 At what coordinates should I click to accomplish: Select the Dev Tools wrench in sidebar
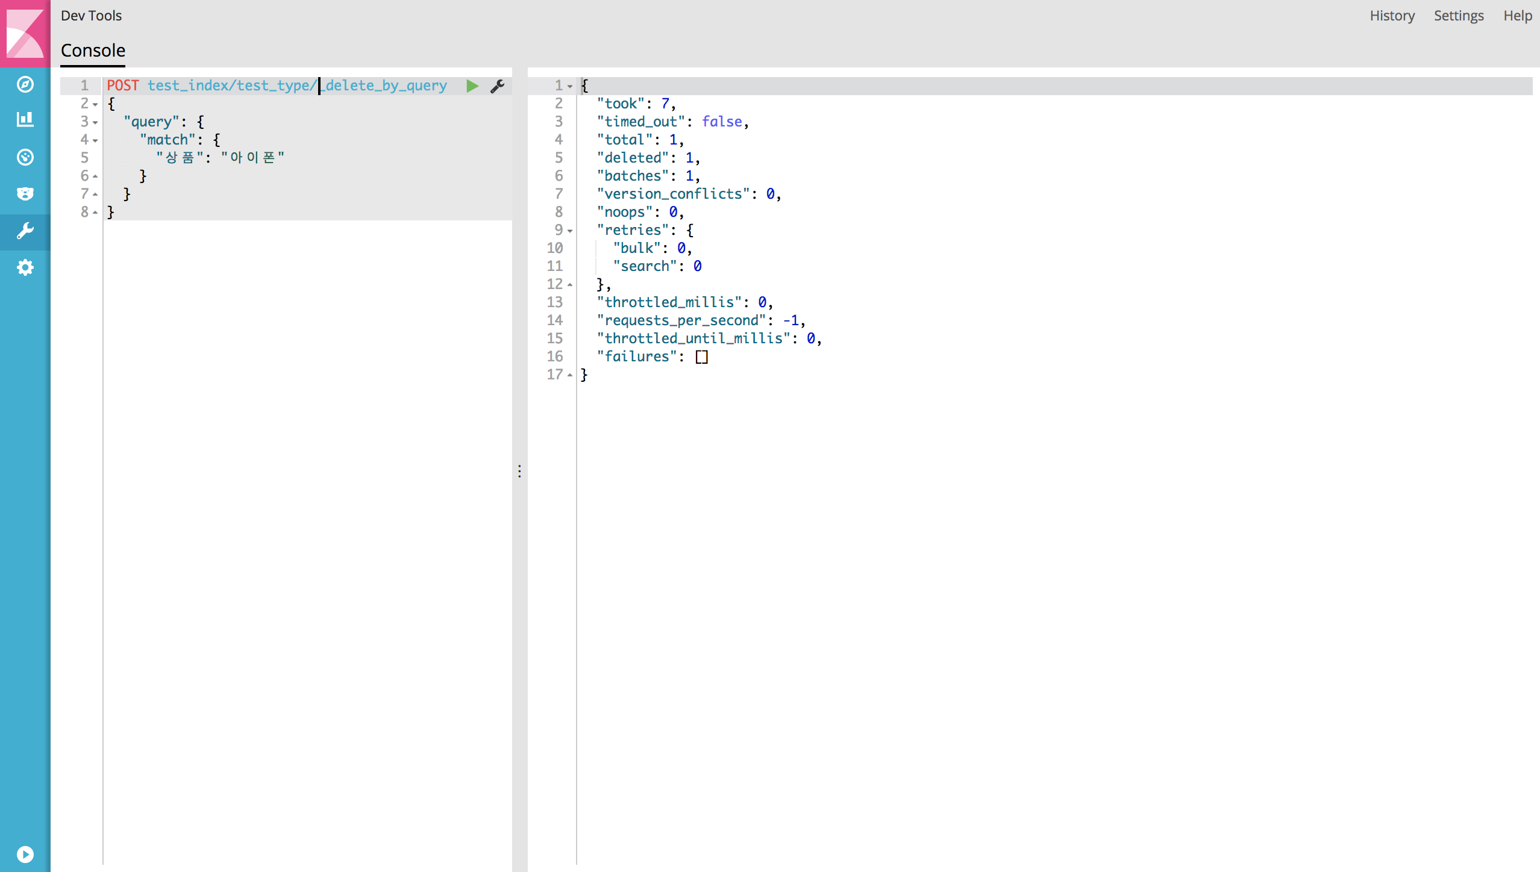25,231
